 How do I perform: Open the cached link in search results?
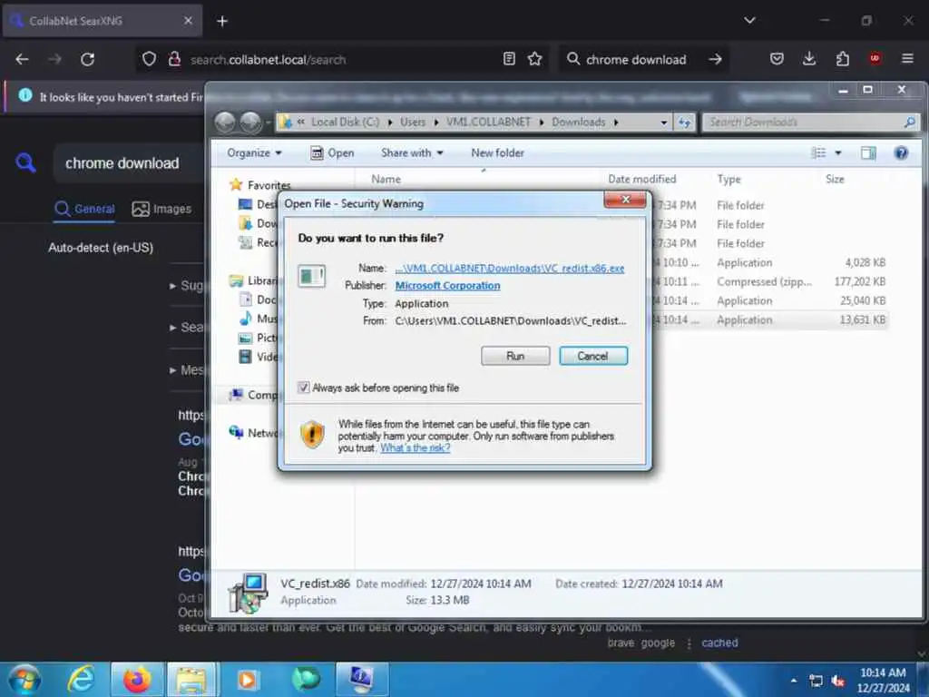click(x=719, y=643)
